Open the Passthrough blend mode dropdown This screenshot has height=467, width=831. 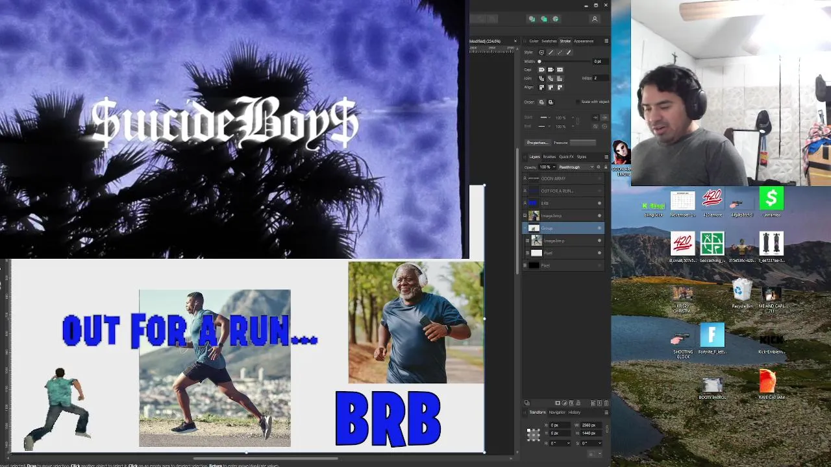(x=576, y=167)
